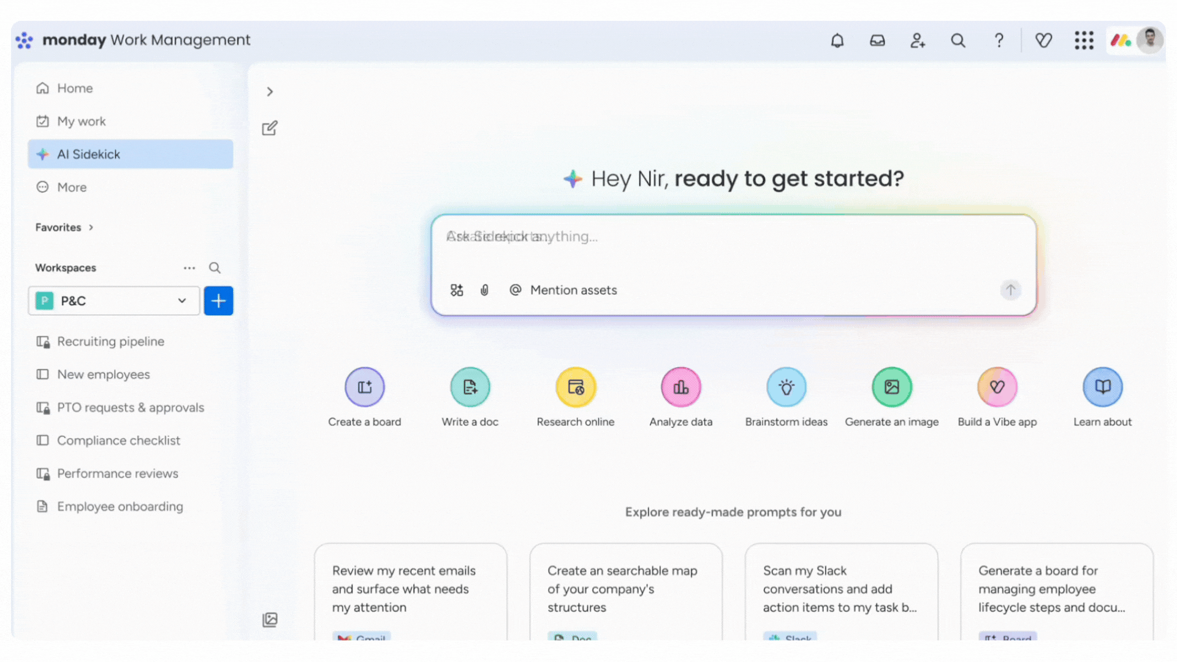Select Home in the sidebar
Screen dimensions: 1177x662
point(75,88)
